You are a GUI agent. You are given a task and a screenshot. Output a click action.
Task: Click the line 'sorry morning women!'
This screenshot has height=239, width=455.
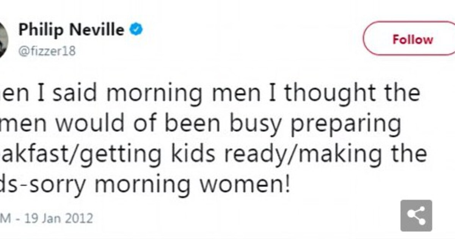click(145, 185)
